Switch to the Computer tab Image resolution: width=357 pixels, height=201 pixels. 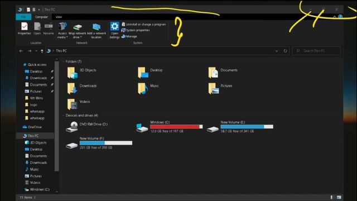(x=41, y=17)
